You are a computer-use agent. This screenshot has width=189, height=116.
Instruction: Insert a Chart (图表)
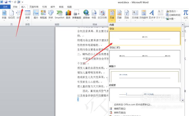point(68,14)
